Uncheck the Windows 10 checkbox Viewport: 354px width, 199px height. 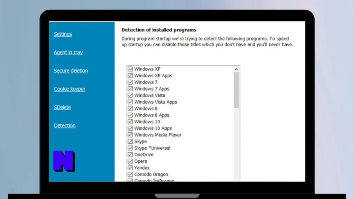[x=130, y=122]
